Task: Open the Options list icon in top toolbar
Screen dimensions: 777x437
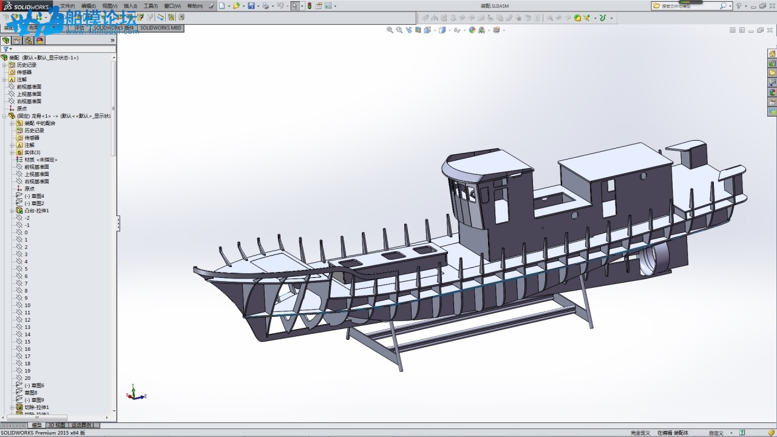Action: [x=328, y=5]
